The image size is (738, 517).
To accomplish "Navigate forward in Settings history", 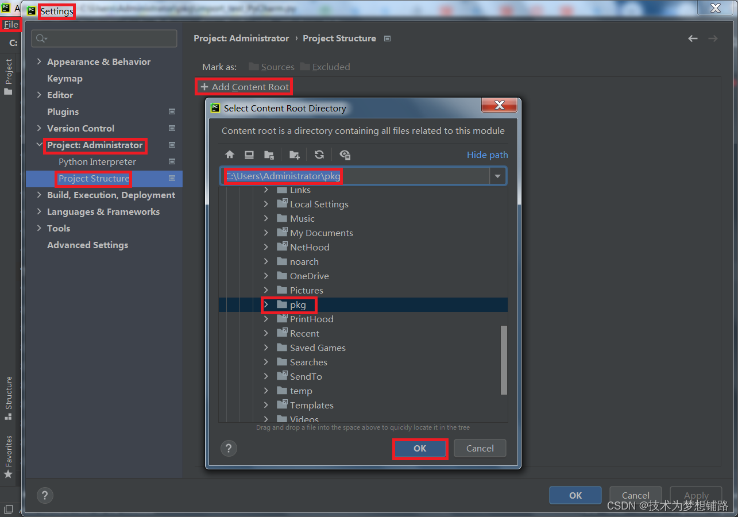I will coord(713,38).
